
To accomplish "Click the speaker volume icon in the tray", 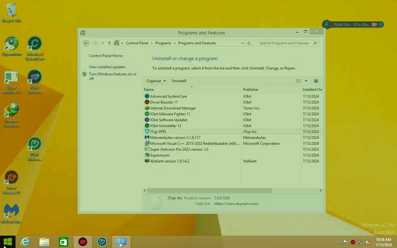I will [x=368, y=242].
